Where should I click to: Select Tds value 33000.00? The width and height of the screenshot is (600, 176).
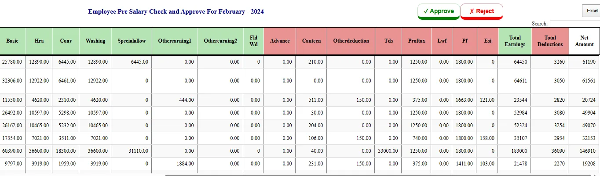click(x=388, y=151)
